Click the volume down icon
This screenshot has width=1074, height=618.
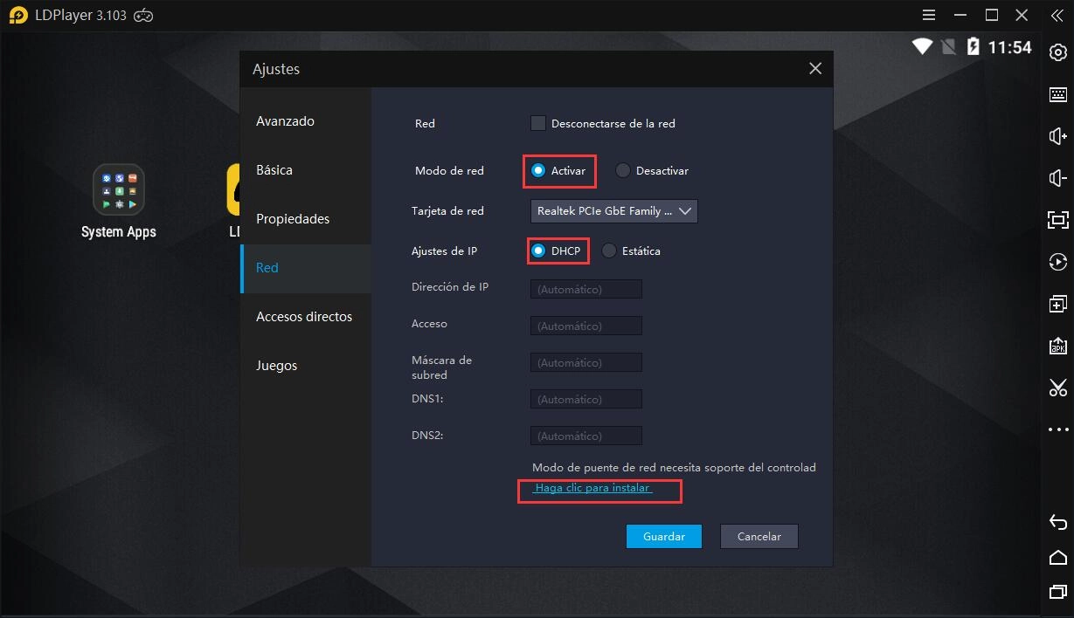click(x=1057, y=178)
